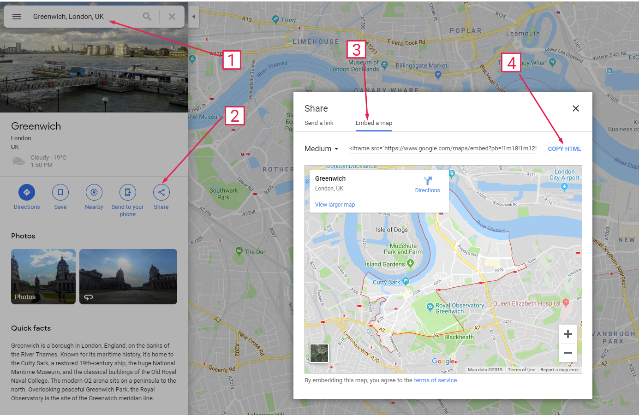This screenshot has height=415, width=639.
Task: Open the hamburger menu
Action: (x=17, y=16)
